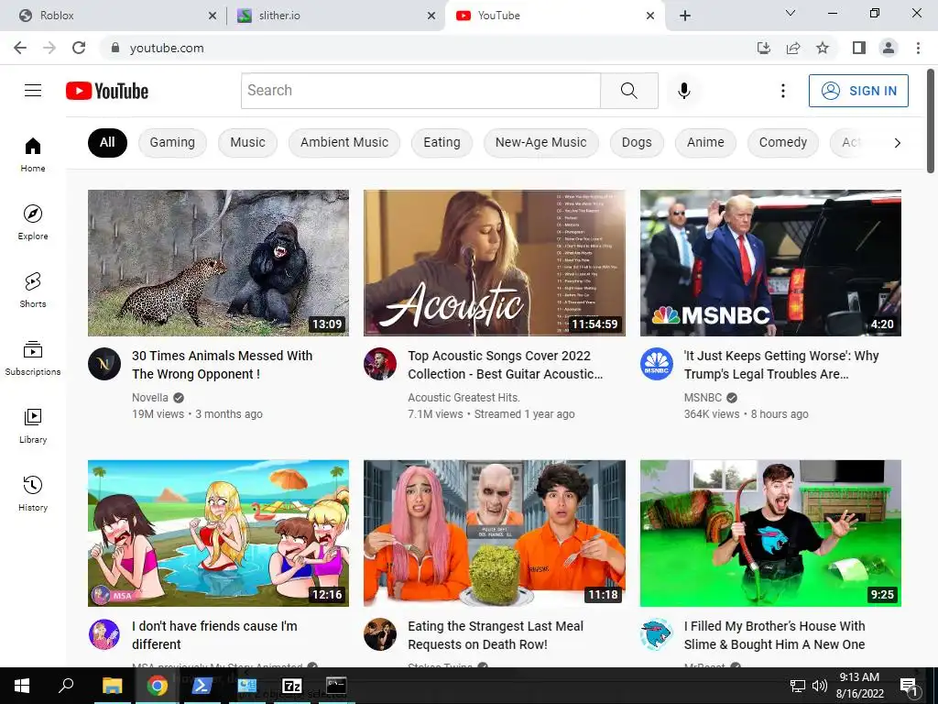Open File Explorer from taskbar

[x=112, y=686]
